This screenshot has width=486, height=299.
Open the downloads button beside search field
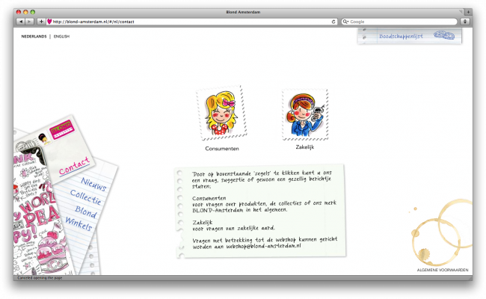pyautogui.click(x=464, y=22)
